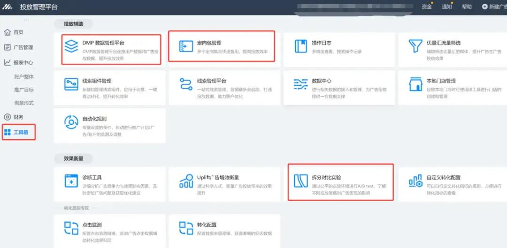Open the 转化配置 title link
Viewport: 507px width, 248px height.
coord(207,225)
